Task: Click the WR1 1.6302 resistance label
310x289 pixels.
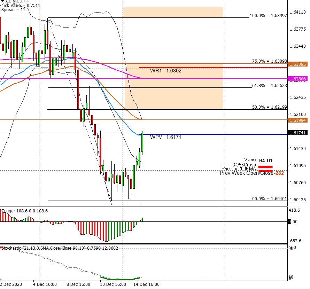Action: (165, 71)
